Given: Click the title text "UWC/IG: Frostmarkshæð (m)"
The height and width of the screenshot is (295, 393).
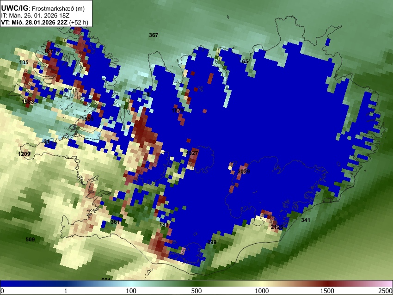Looking at the screenshot, I should [43, 8].
